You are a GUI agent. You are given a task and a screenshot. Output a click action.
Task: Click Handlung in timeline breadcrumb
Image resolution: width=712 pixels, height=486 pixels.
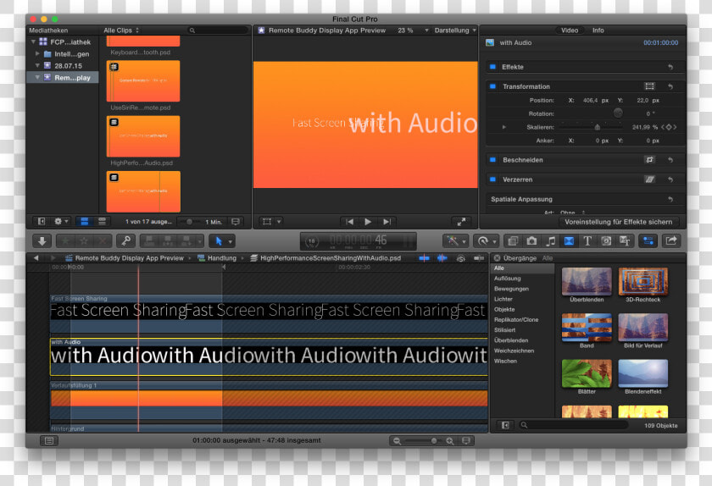(x=222, y=257)
